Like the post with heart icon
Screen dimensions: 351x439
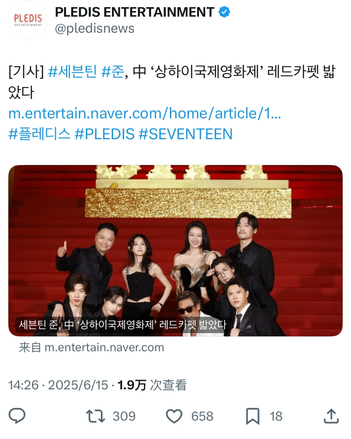click(x=174, y=416)
